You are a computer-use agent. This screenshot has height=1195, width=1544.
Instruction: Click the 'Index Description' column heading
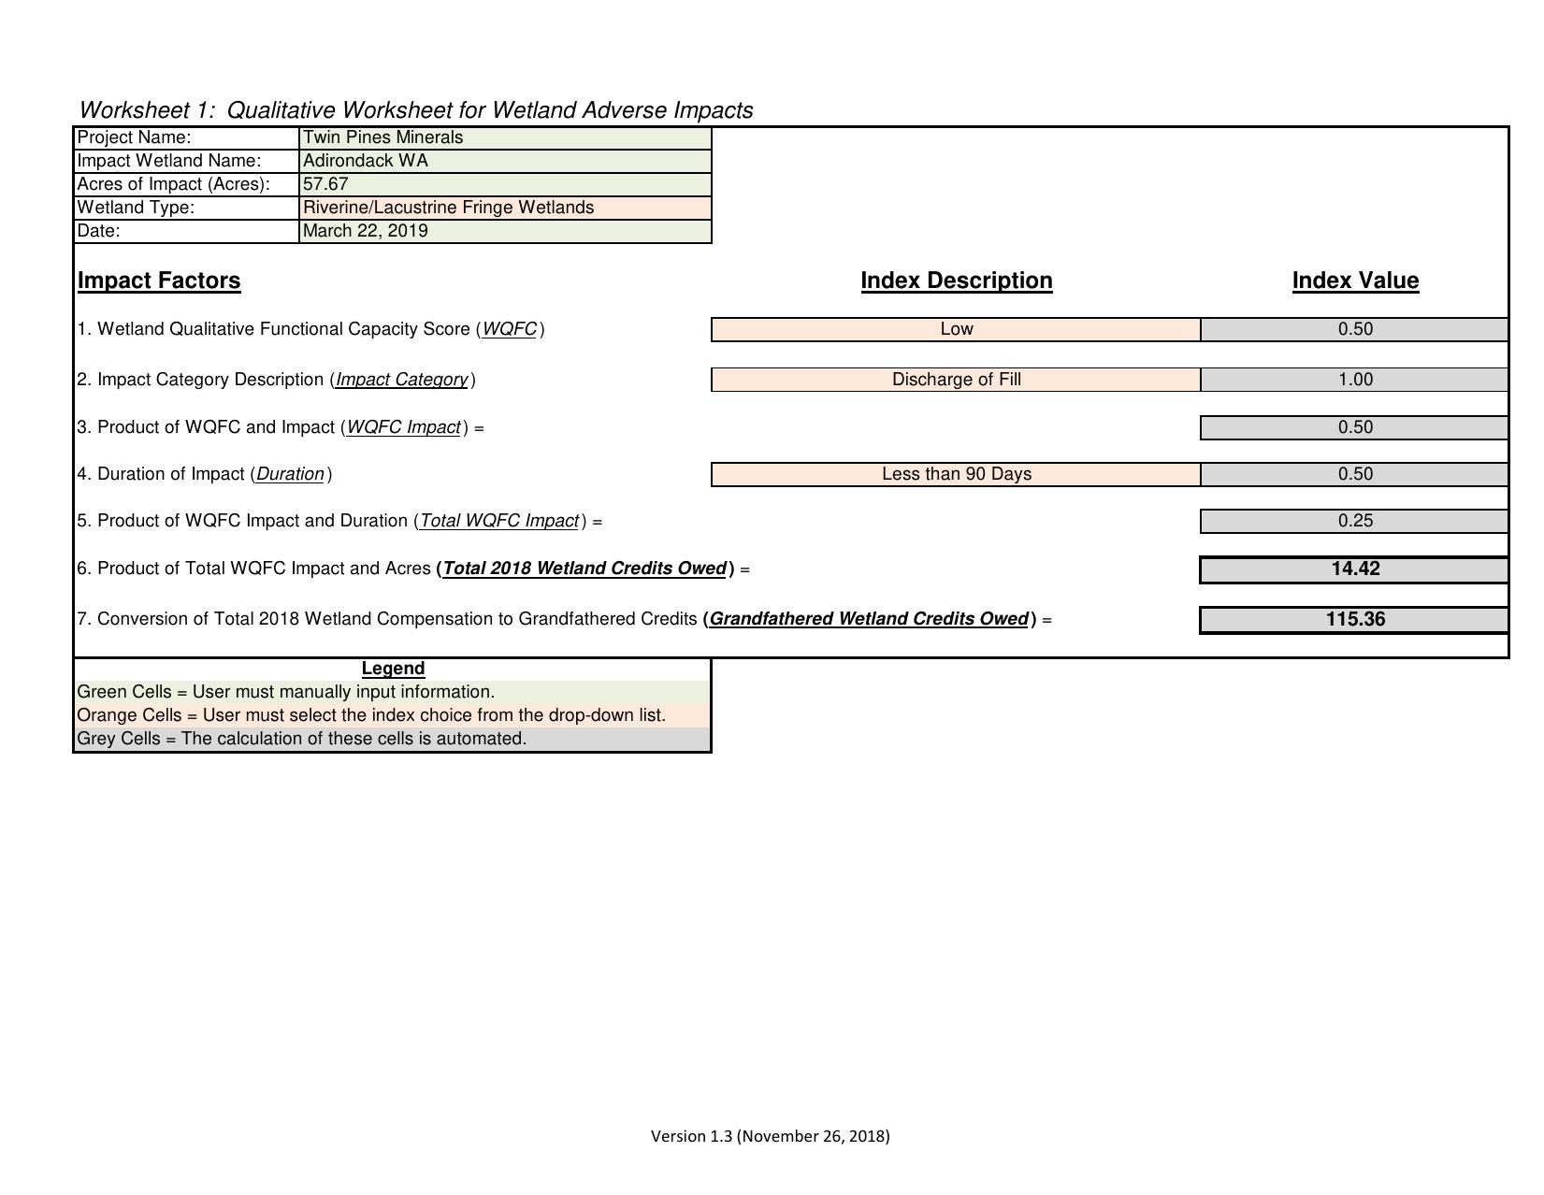957,281
